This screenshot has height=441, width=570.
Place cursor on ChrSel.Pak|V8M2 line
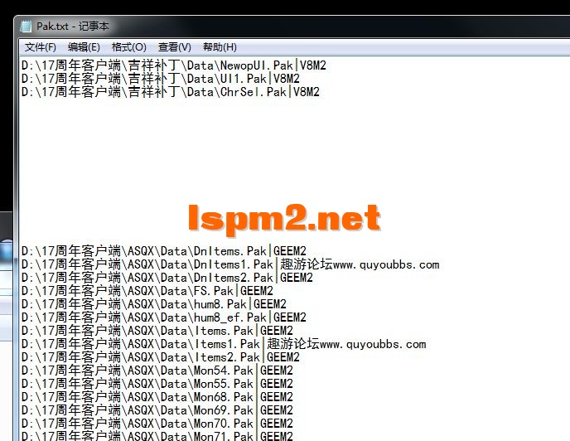tap(171, 92)
